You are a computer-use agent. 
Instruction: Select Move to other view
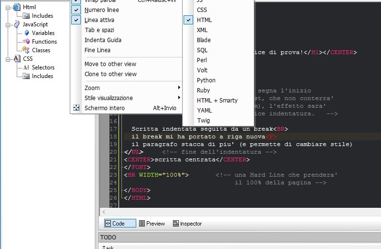[x=110, y=64]
